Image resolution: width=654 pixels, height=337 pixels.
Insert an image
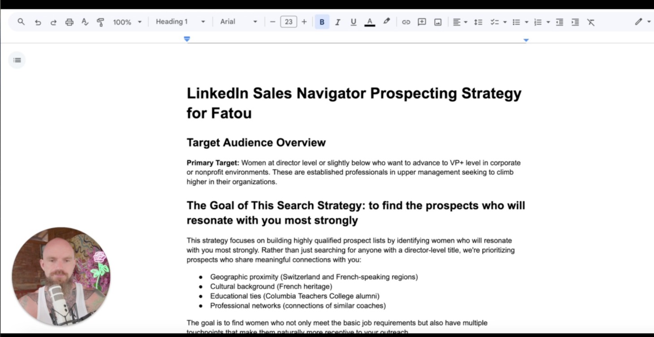[x=438, y=22]
